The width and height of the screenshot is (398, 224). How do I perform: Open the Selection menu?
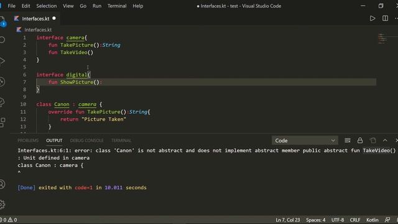pos(47,6)
